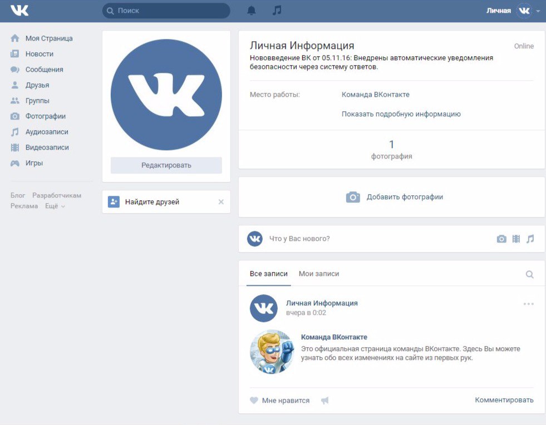This screenshot has height=425, width=546.
Task: Open the Команда ВКонтакте title in post
Action: (334, 337)
